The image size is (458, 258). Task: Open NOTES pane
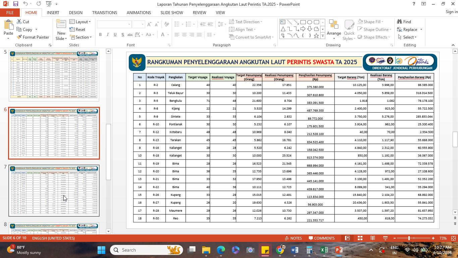click(293, 238)
